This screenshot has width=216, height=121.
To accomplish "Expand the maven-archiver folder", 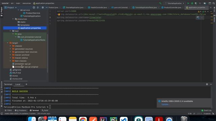I will pyautogui.click(x=10, y=55).
